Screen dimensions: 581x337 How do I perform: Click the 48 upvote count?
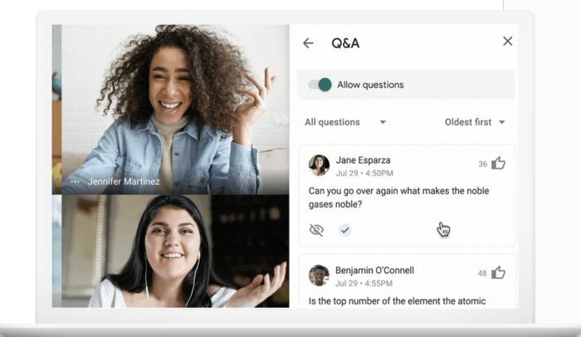coord(481,274)
